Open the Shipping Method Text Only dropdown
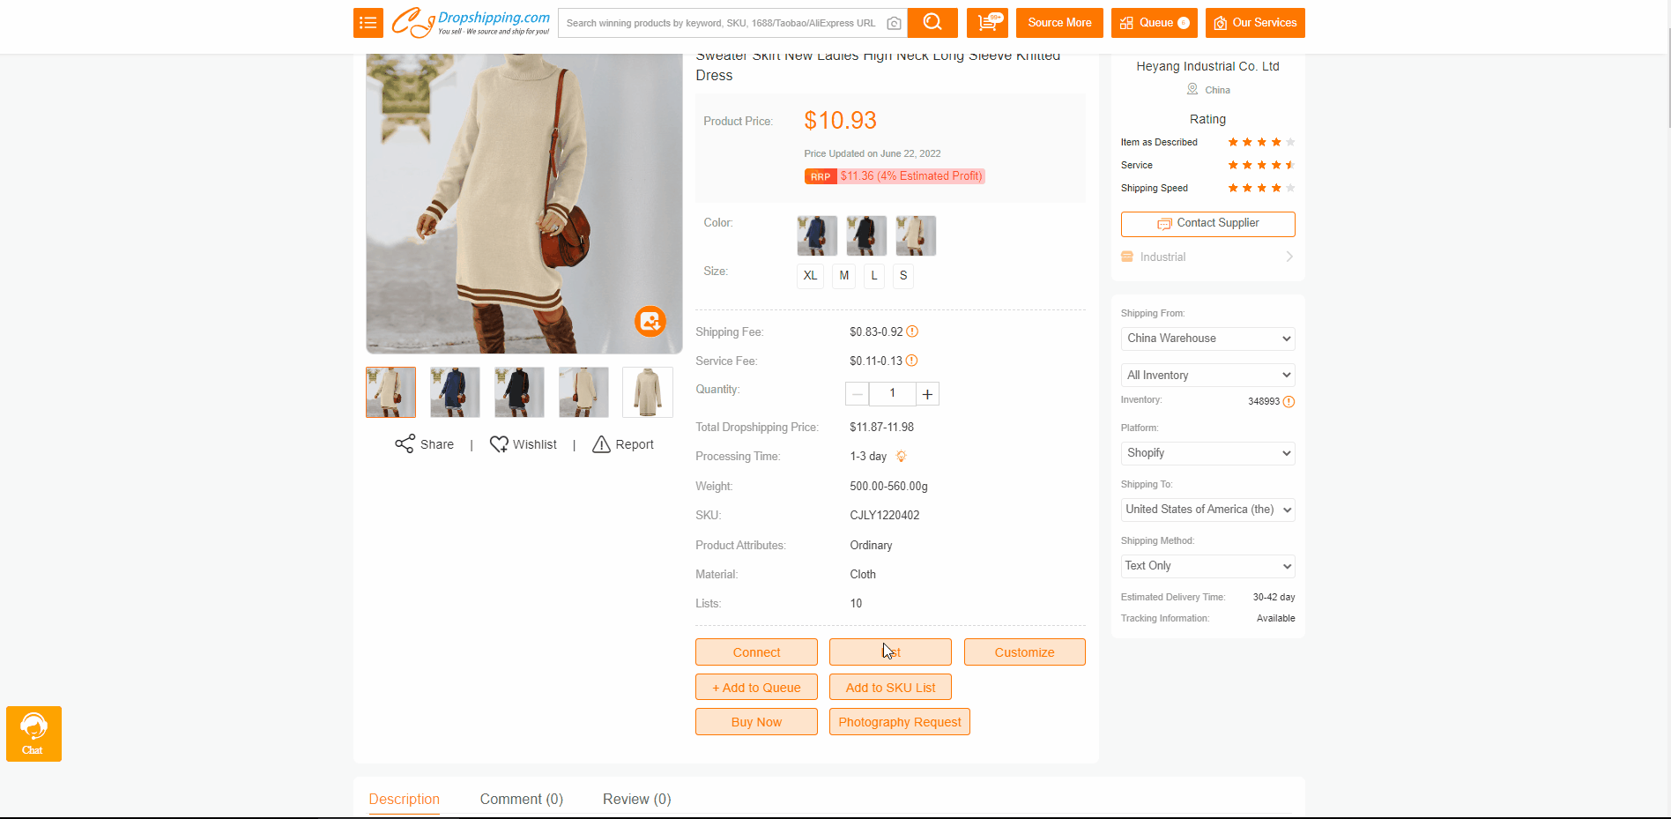Screen dimensions: 1671x819 [x=1207, y=566]
